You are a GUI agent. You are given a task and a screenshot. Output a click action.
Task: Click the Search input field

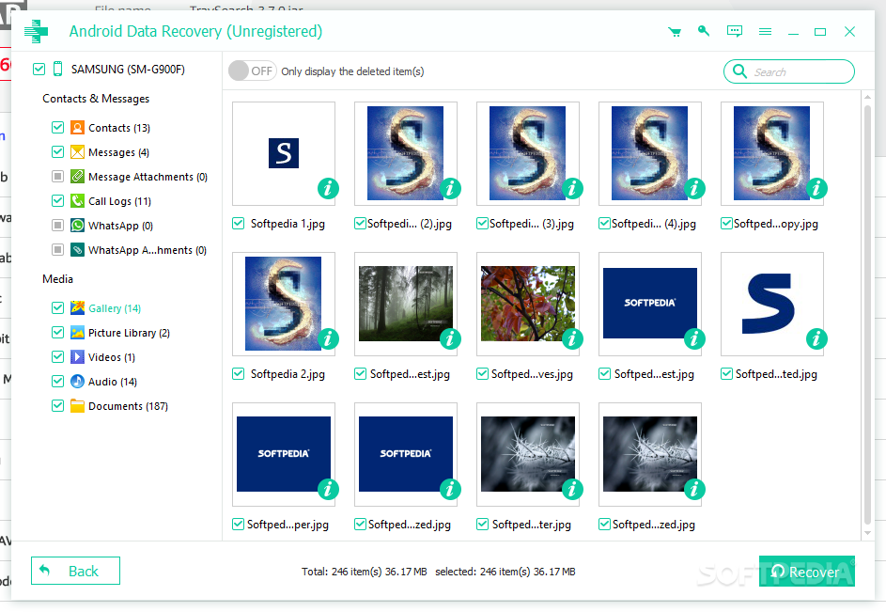point(789,71)
